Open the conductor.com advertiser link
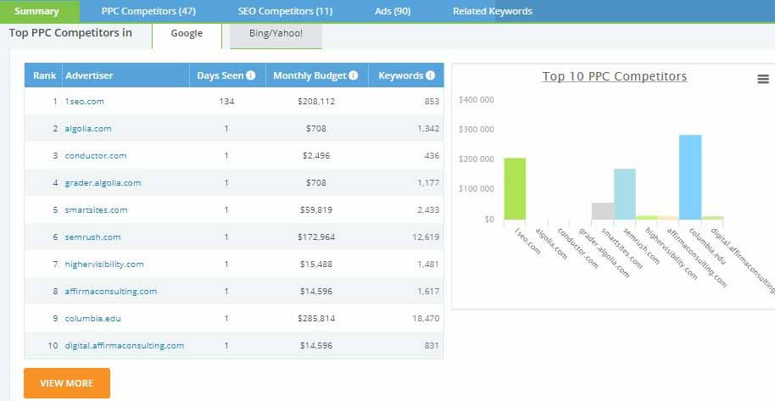The height and width of the screenshot is (401, 775). (96, 156)
